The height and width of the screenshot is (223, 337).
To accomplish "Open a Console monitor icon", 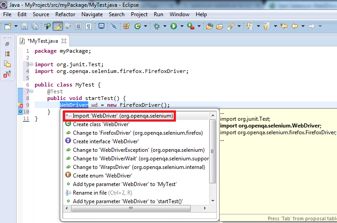I will click(101, 26).
